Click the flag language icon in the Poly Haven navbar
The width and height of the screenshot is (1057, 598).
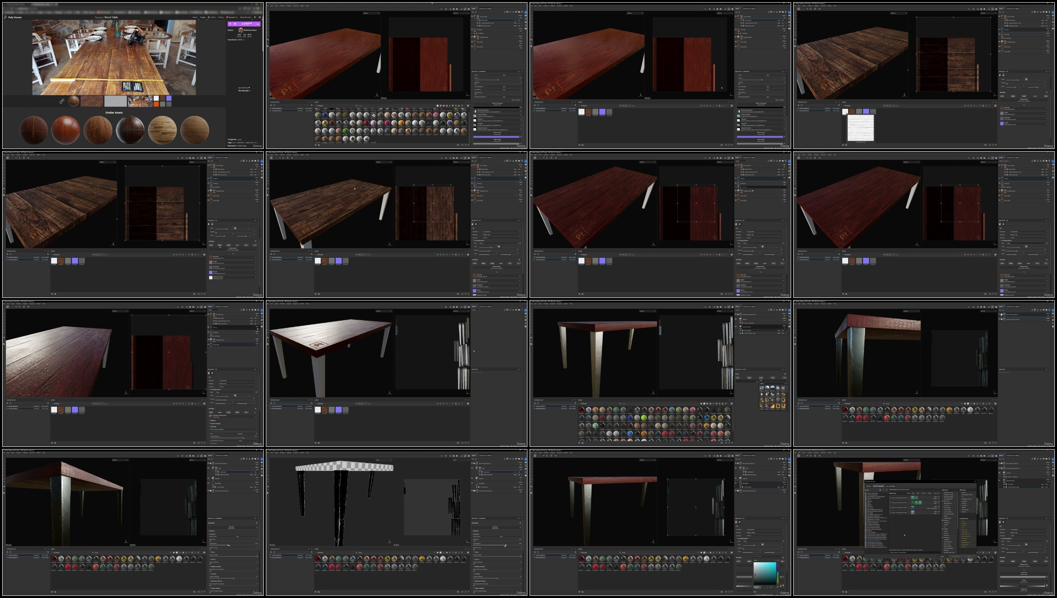[x=260, y=17]
